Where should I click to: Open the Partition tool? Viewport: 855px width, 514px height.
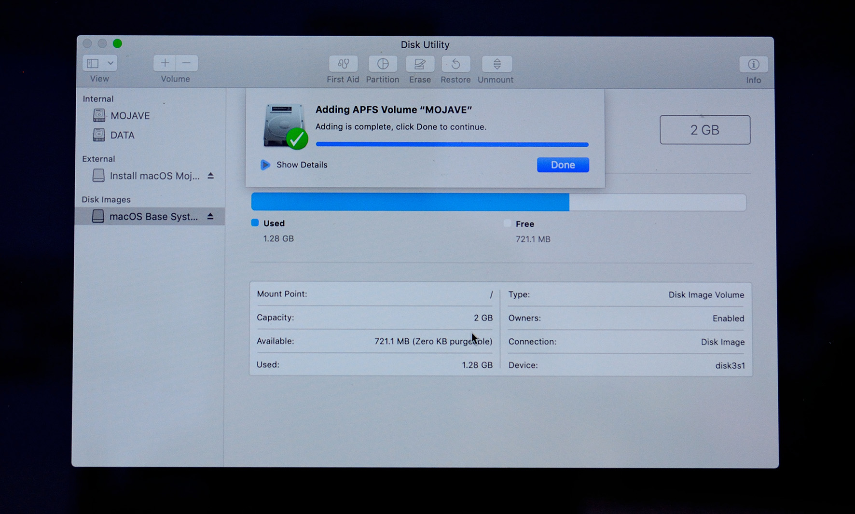(x=383, y=68)
